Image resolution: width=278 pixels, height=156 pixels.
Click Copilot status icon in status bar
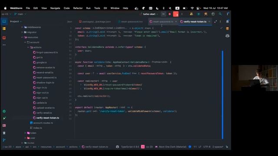pyautogui.click(x=117, y=147)
